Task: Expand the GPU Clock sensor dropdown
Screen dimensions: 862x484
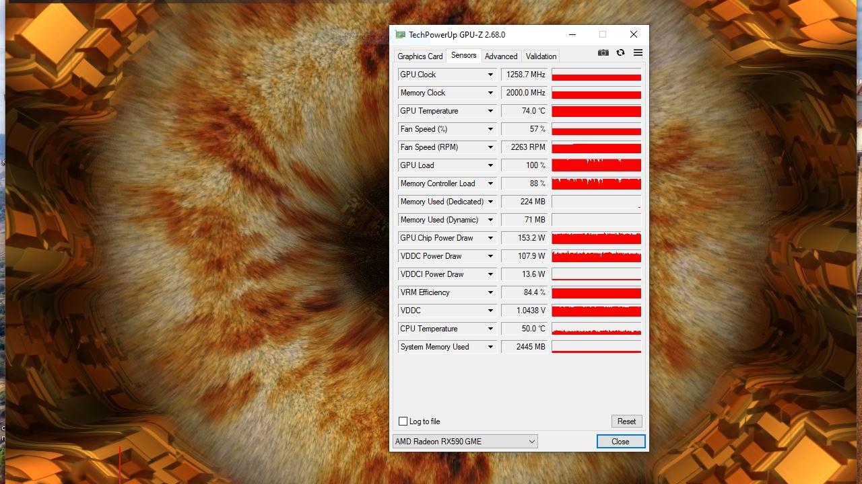Action: click(x=490, y=75)
